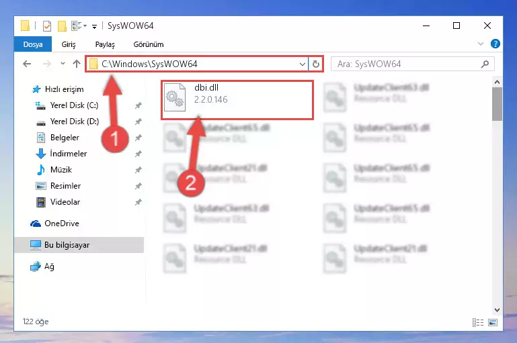Click the address bar path C:\Windows\SysWOW64
The height and width of the screenshot is (343, 517).
pos(149,64)
